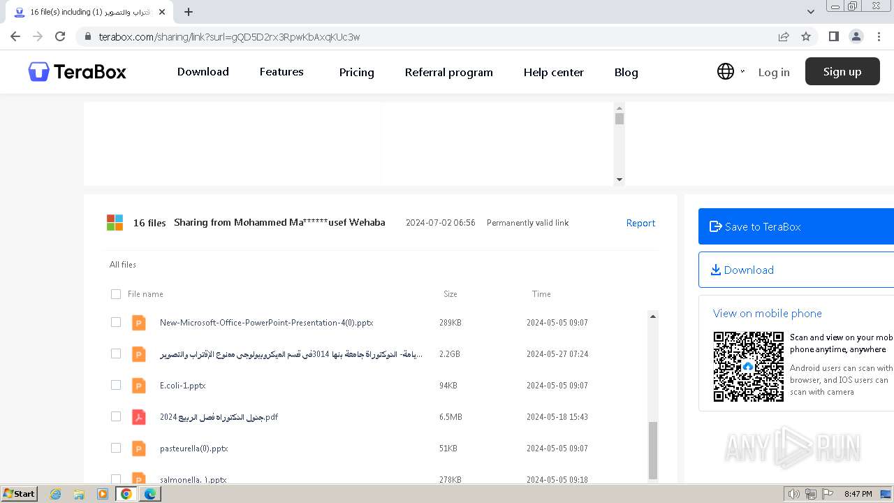Click the file list scrollbar thumb
894x503 pixels.
click(x=653, y=450)
